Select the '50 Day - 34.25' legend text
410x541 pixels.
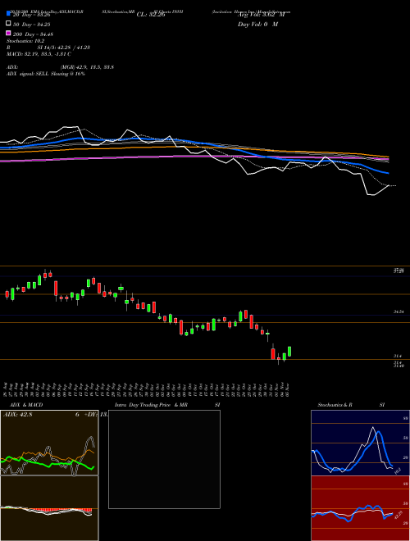[x=32, y=25]
